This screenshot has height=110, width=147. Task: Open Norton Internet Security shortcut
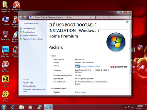6,81
